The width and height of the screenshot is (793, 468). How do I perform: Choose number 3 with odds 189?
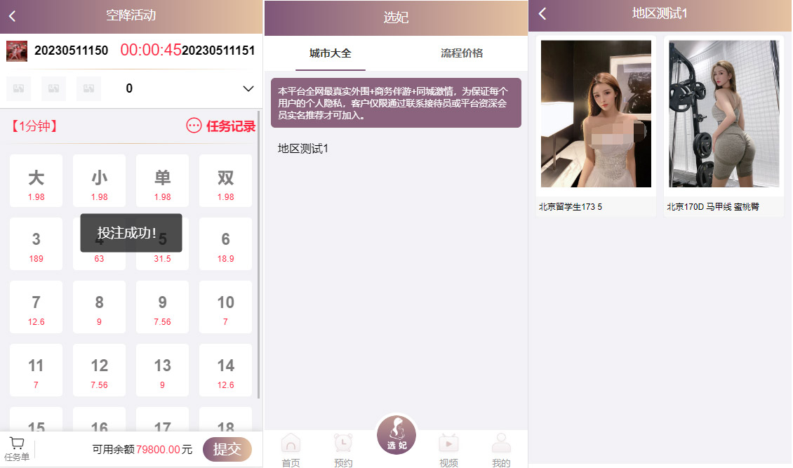coord(36,244)
